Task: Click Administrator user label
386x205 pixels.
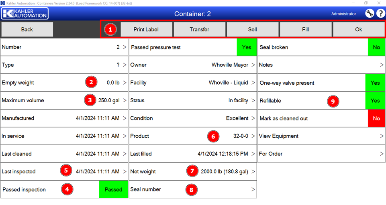Action: pos(344,14)
